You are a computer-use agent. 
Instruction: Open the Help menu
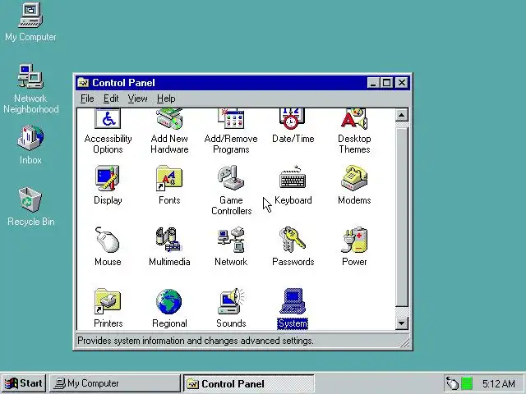pyautogui.click(x=166, y=98)
